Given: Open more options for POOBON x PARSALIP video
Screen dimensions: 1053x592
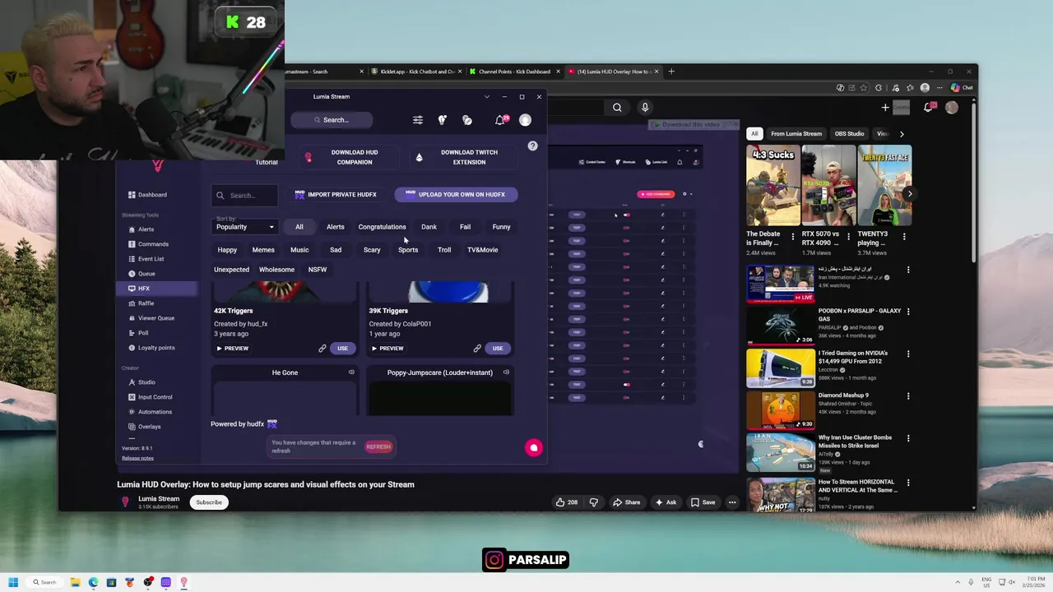Looking at the screenshot, I should [x=908, y=312].
